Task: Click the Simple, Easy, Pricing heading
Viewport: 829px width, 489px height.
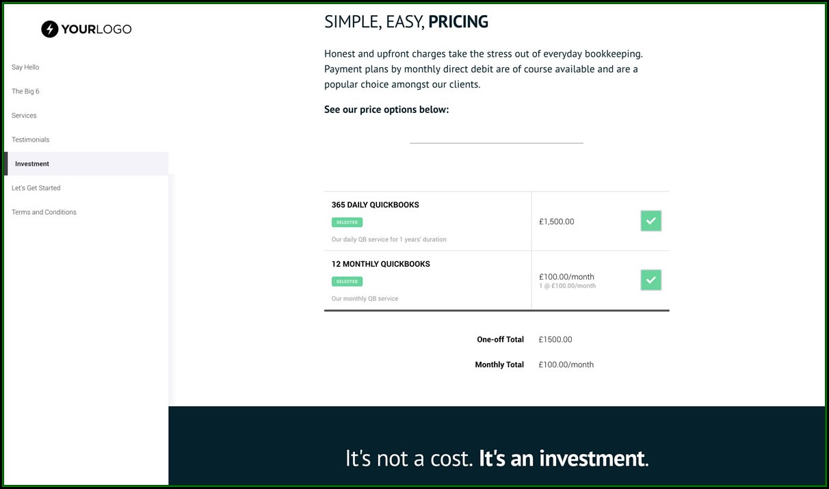Action: [406, 22]
